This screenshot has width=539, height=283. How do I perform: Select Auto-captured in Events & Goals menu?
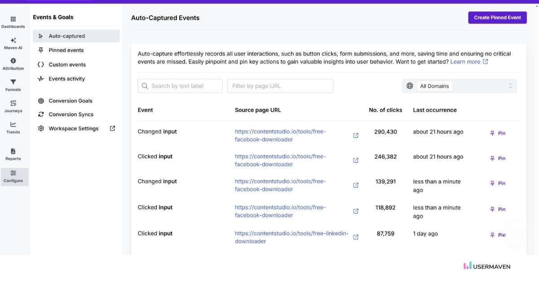76,36
